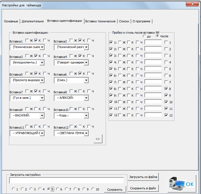201x194 pixels.
Task: Uncheck the row 9: checkbox in Пробел и стиль
Action: click(111, 95)
